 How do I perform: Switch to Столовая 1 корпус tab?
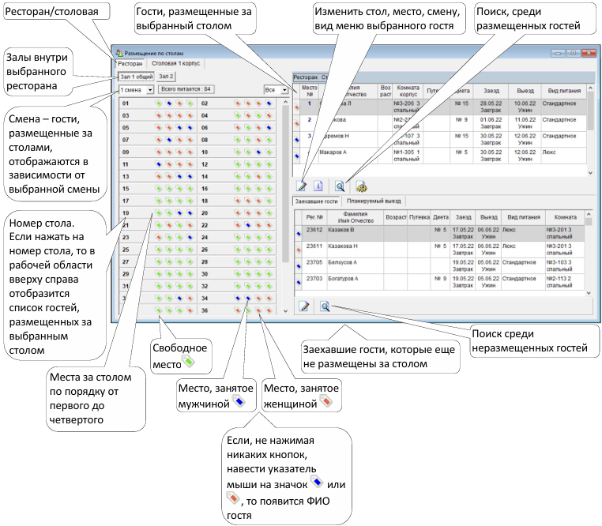(176, 63)
